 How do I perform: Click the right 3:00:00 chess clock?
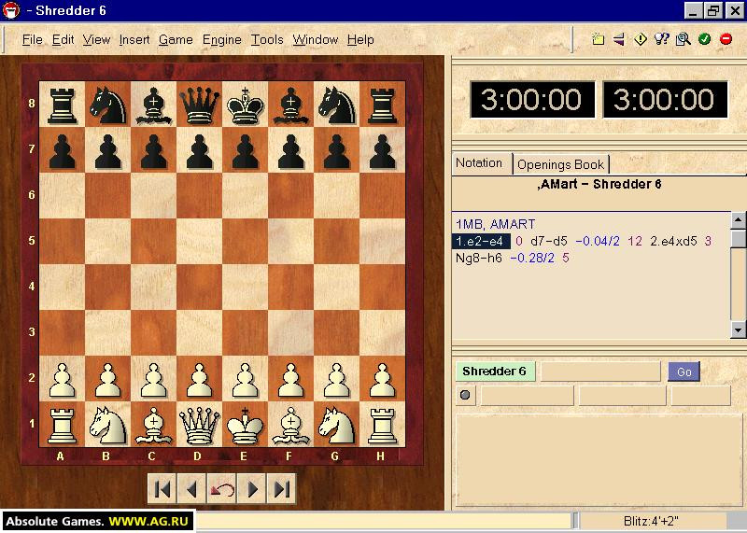[x=665, y=100]
